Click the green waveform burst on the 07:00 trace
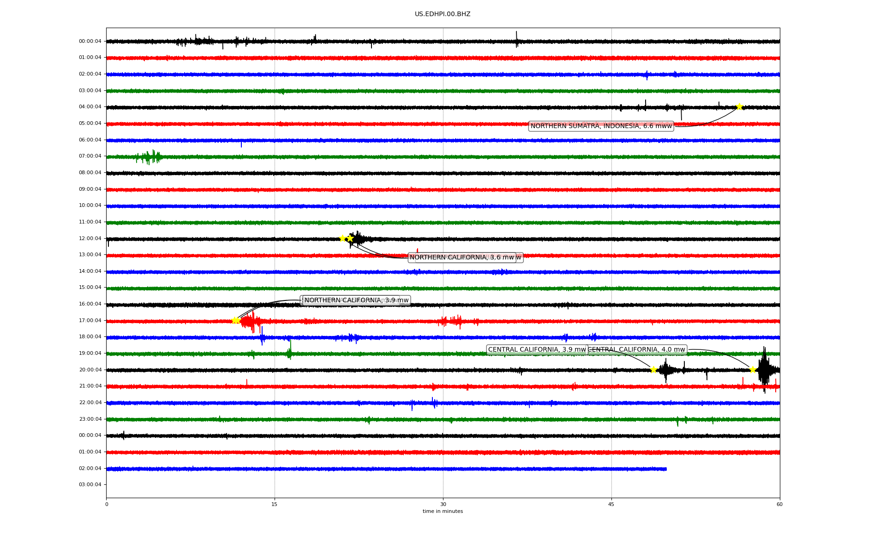 click(149, 157)
